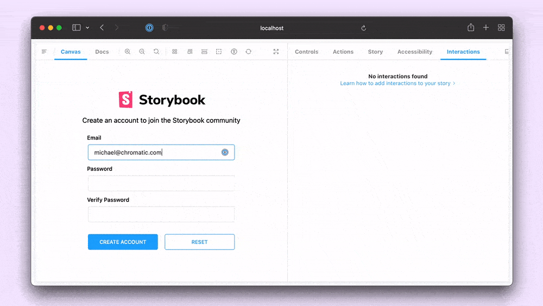Go full screen in canvas

tap(276, 52)
